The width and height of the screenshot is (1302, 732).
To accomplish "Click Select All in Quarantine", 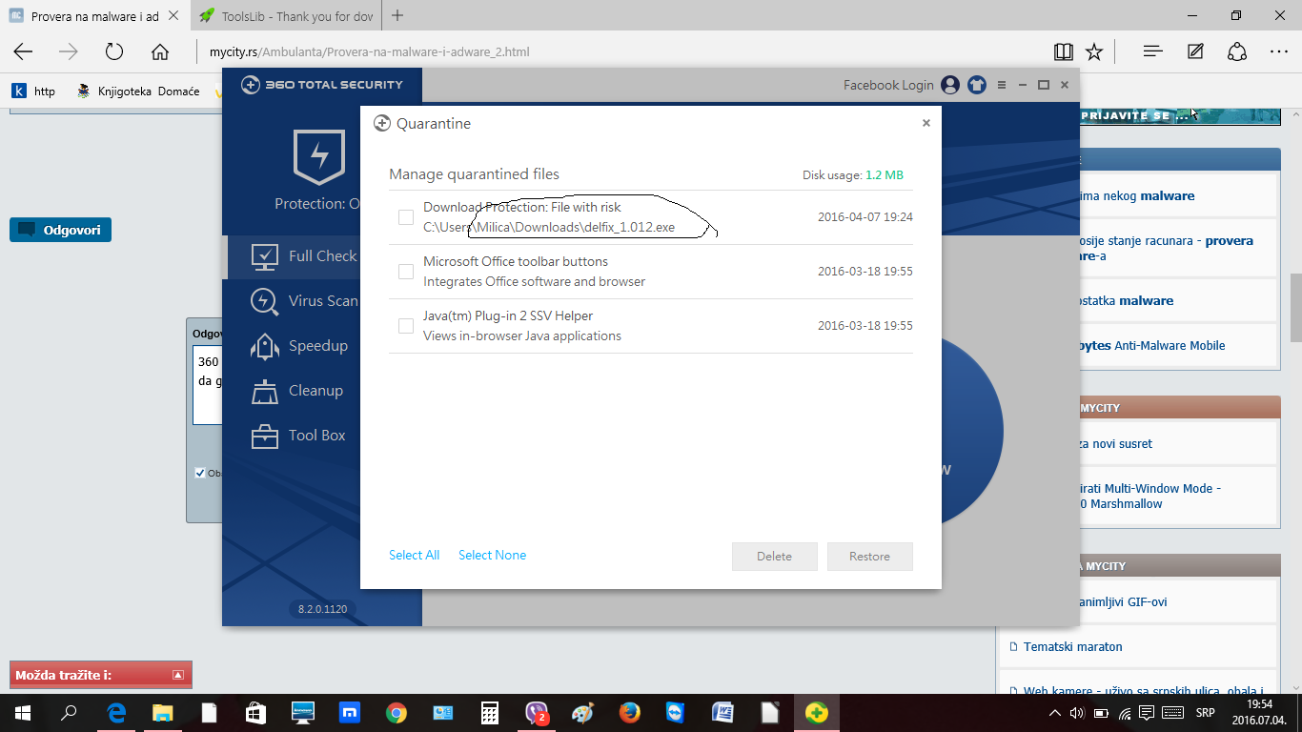I will click(414, 555).
